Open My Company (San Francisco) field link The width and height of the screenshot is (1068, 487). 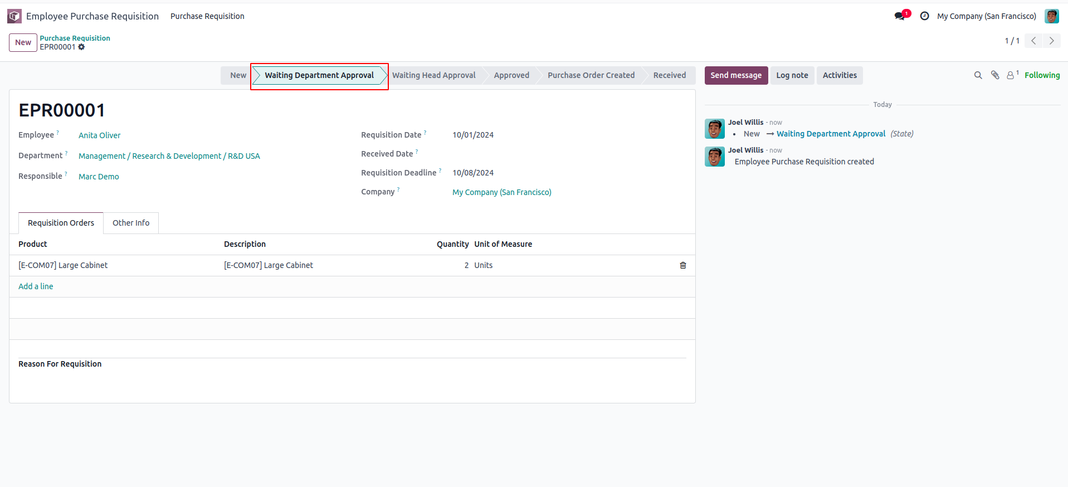501,192
